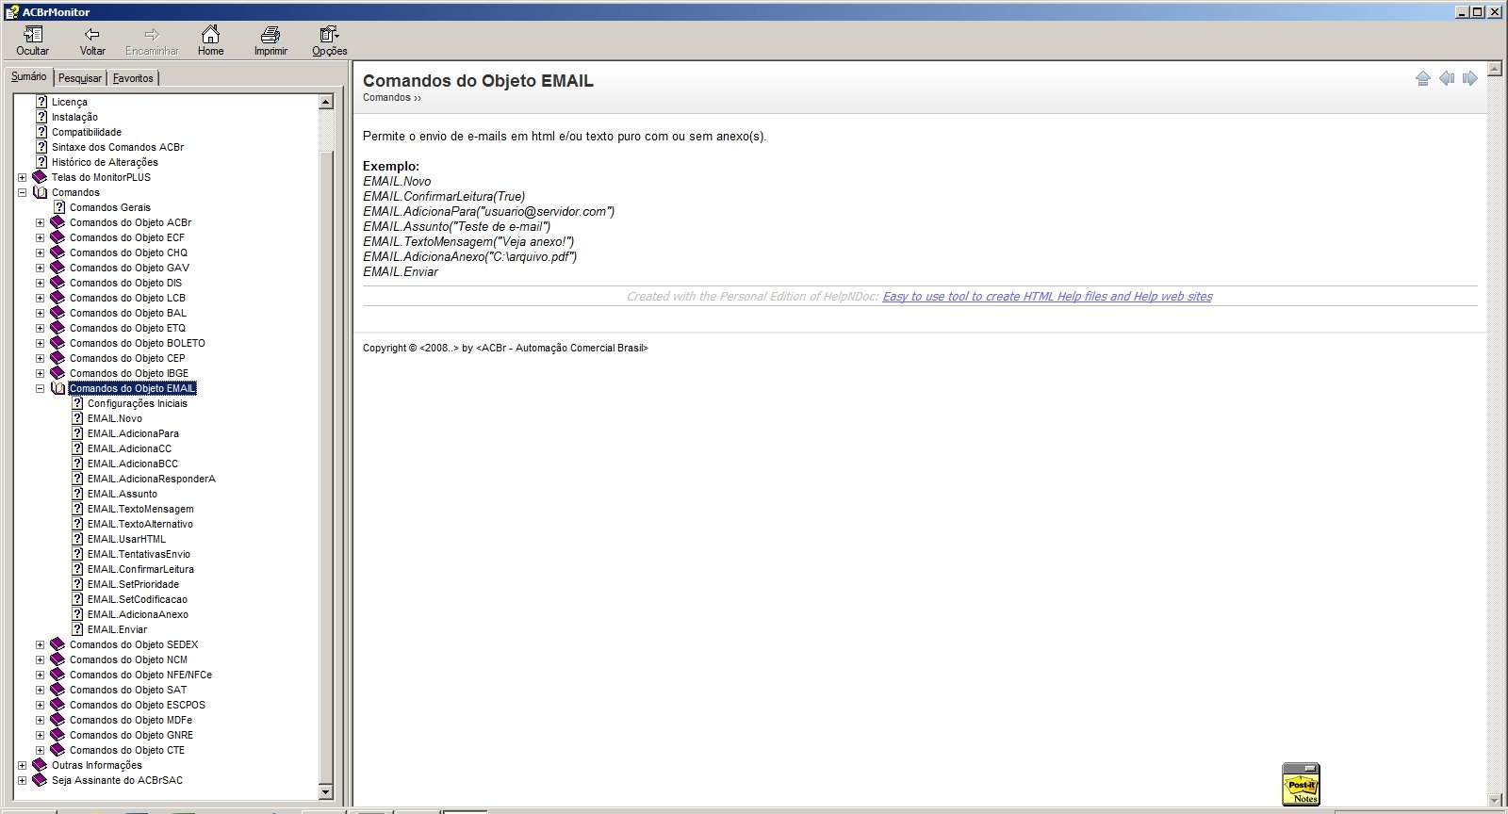Select Comandos do Objeto IBGE

129,373
